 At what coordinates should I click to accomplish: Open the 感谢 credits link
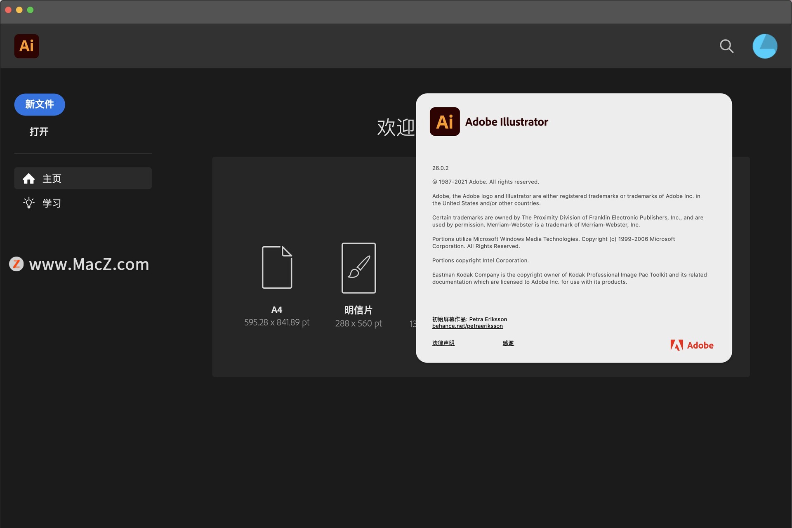(508, 343)
